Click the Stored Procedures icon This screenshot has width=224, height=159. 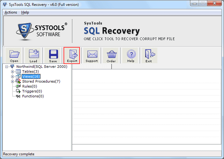tap(18, 81)
